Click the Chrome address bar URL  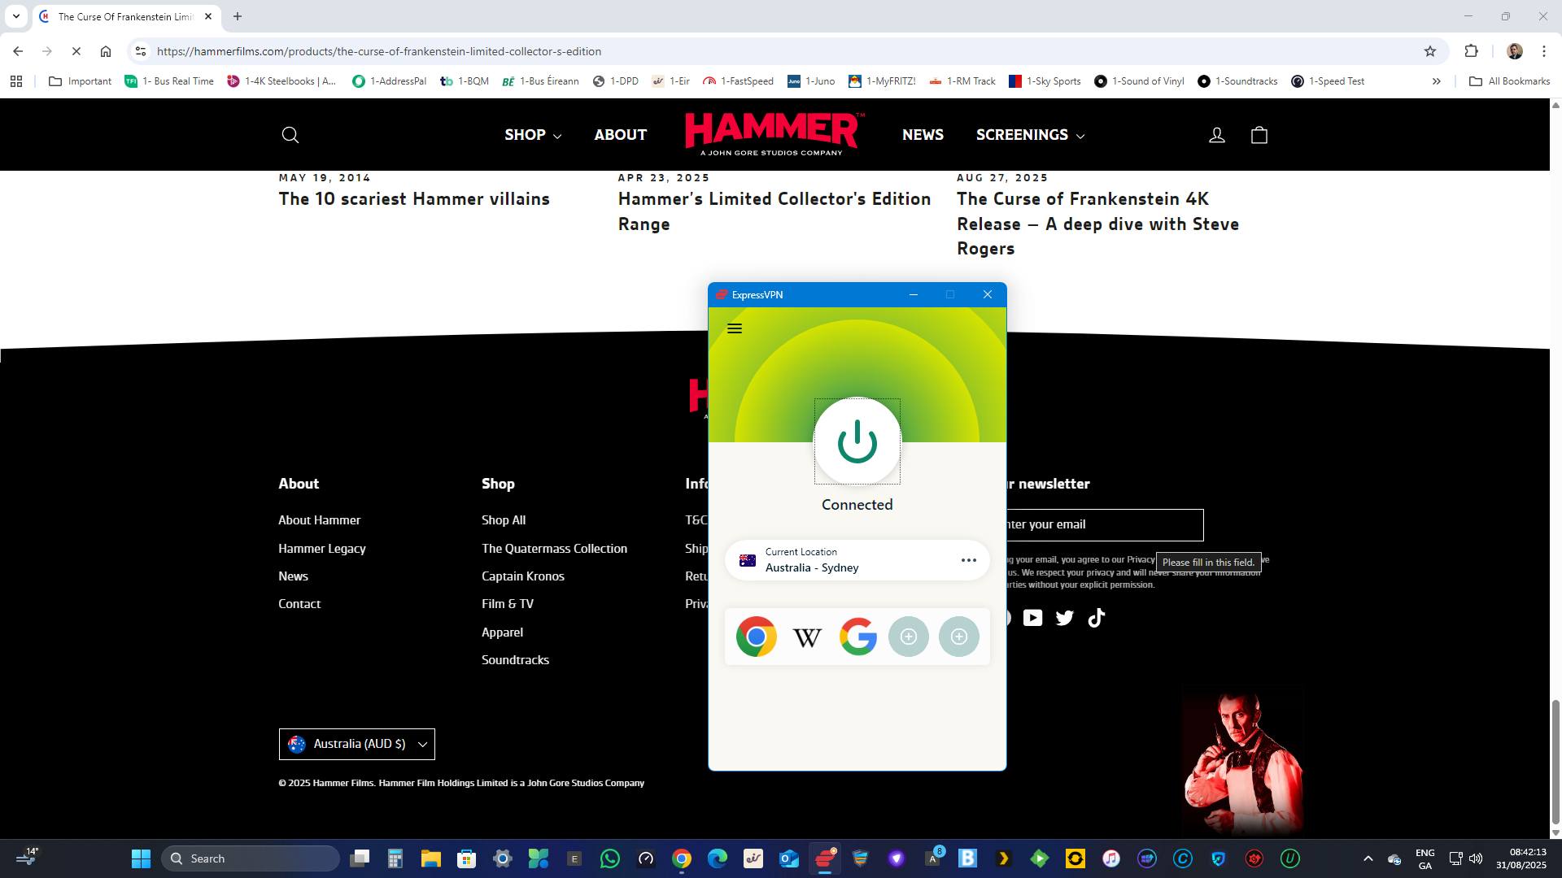[x=379, y=51]
